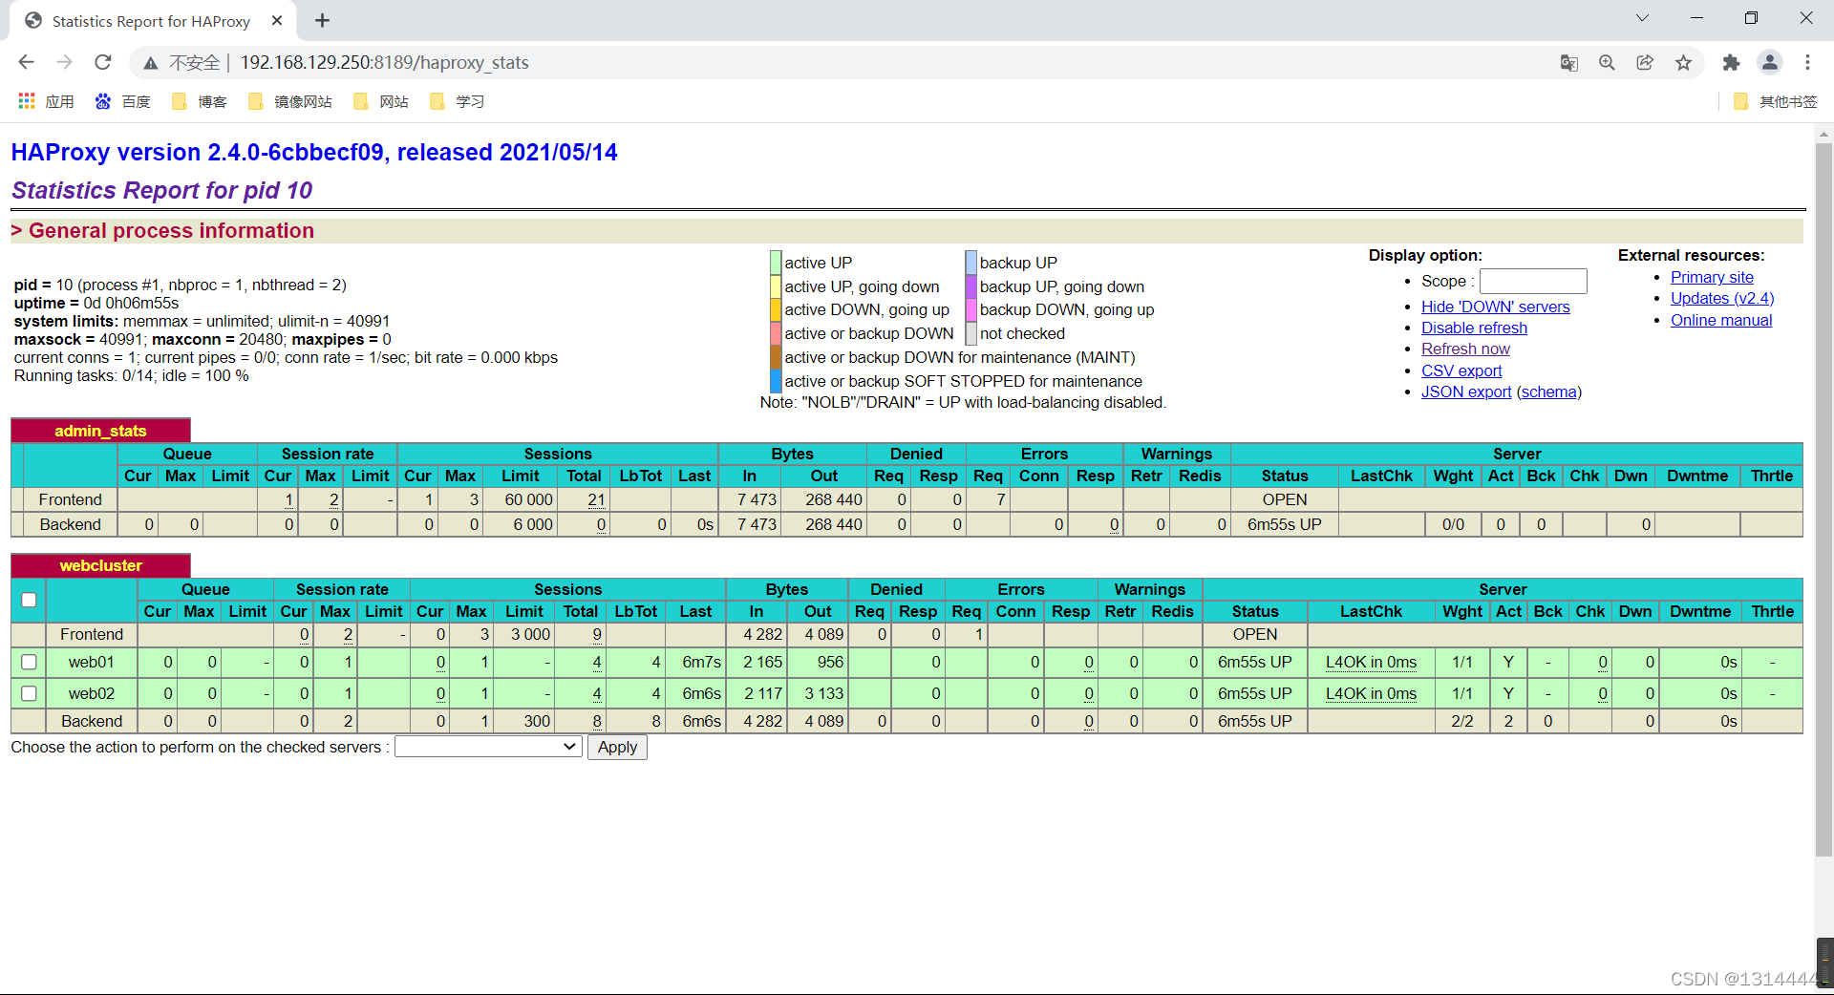The height and width of the screenshot is (995, 1834).
Task: Open the Primary site link
Action: (x=1712, y=277)
